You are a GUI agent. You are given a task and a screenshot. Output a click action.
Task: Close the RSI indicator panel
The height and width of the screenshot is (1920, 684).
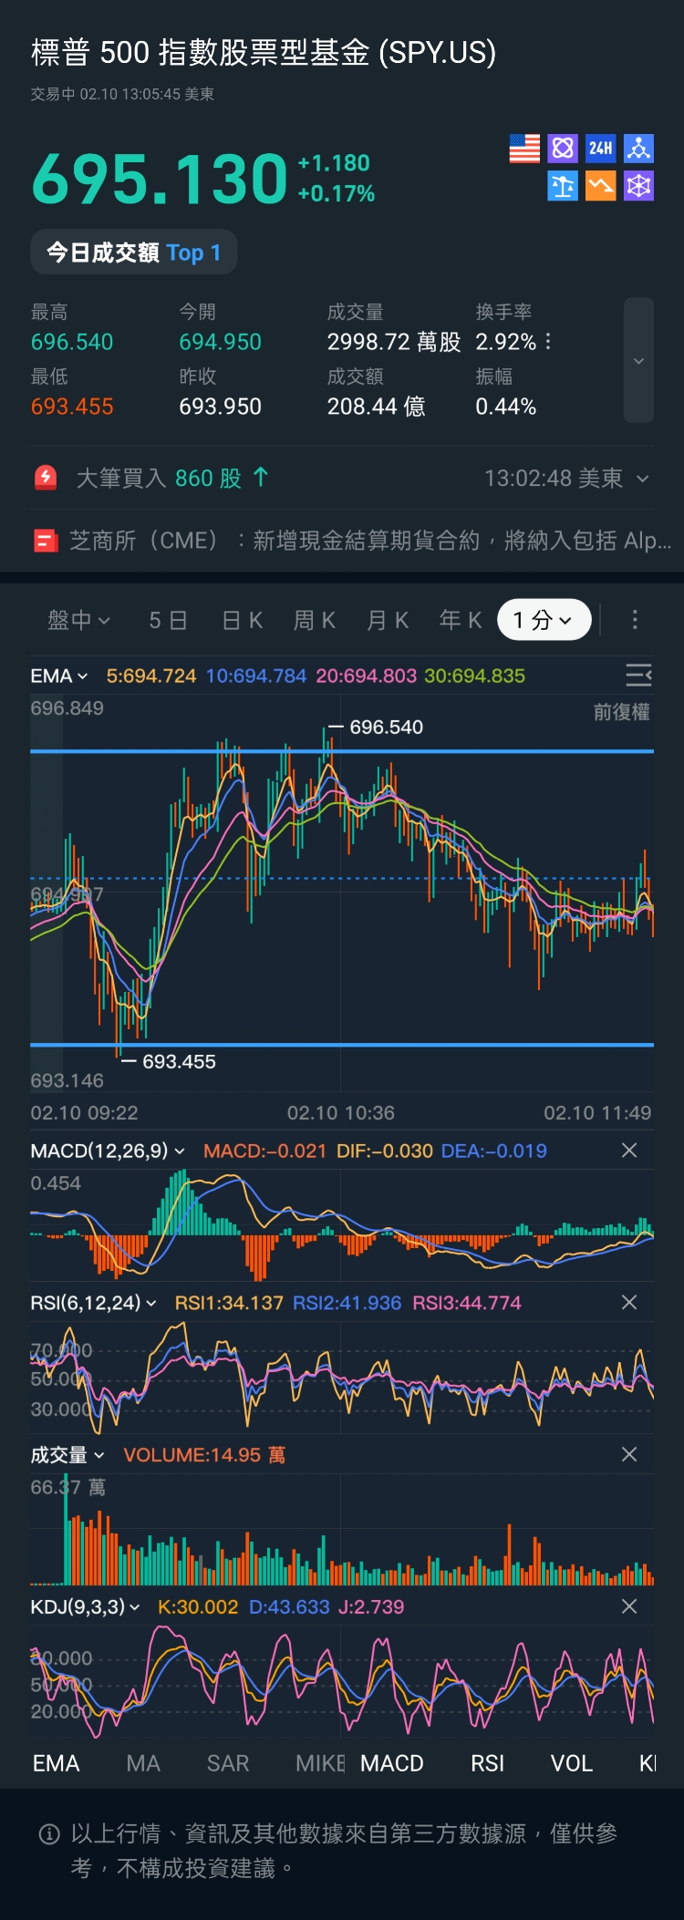click(628, 1303)
